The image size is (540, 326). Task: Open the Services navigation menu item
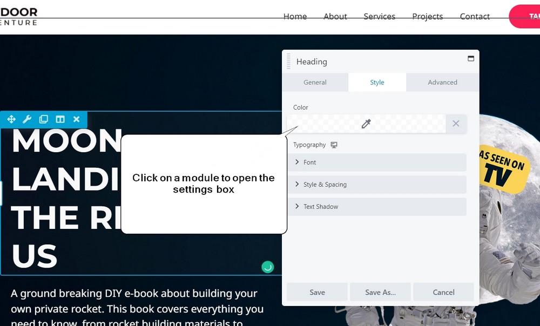point(379,16)
